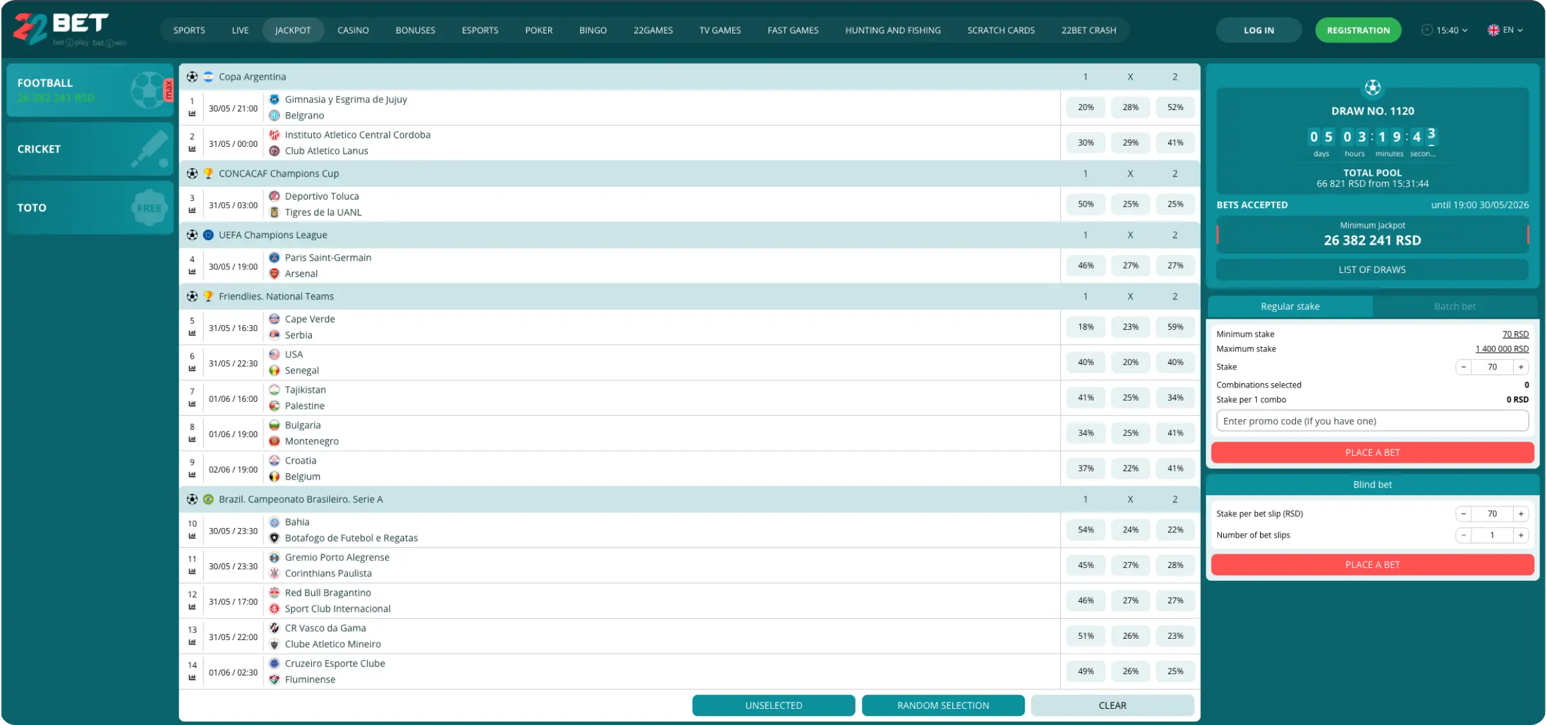Viewport: 1546px width, 725px height.
Task: Click the Croatia flag icon
Action: (x=274, y=460)
